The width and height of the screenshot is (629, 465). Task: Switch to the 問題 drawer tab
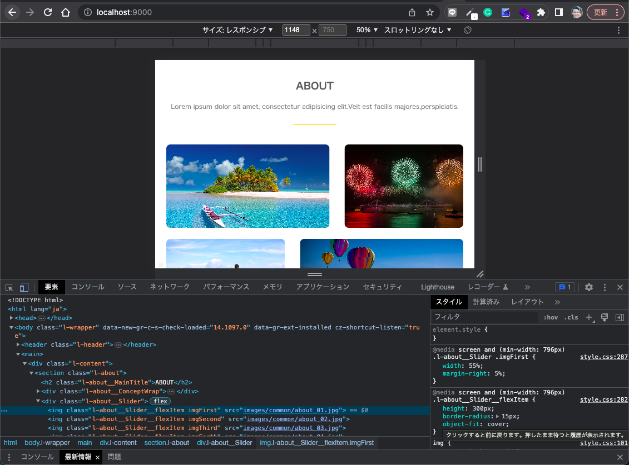pyautogui.click(x=115, y=457)
